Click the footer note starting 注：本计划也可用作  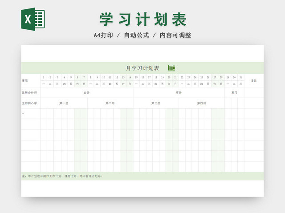click(x=62, y=176)
